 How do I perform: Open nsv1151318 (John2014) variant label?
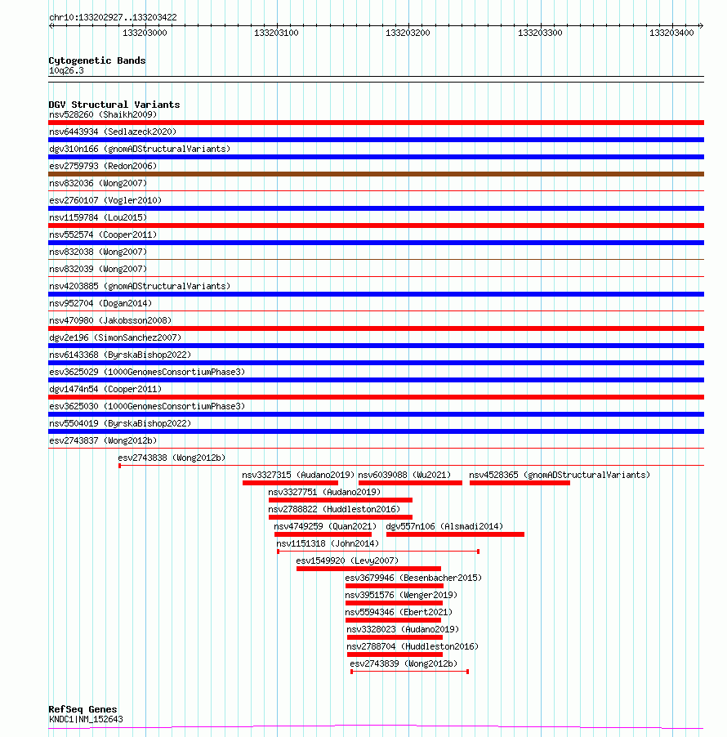point(328,543)
